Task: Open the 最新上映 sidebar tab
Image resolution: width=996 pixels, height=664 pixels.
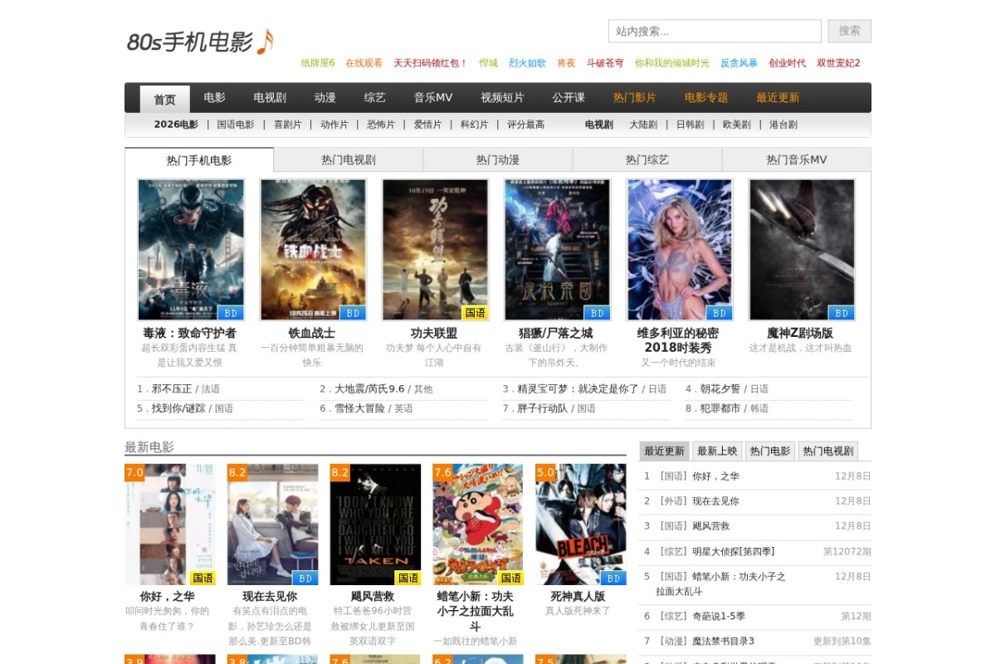Action: [x=717, y=451]
